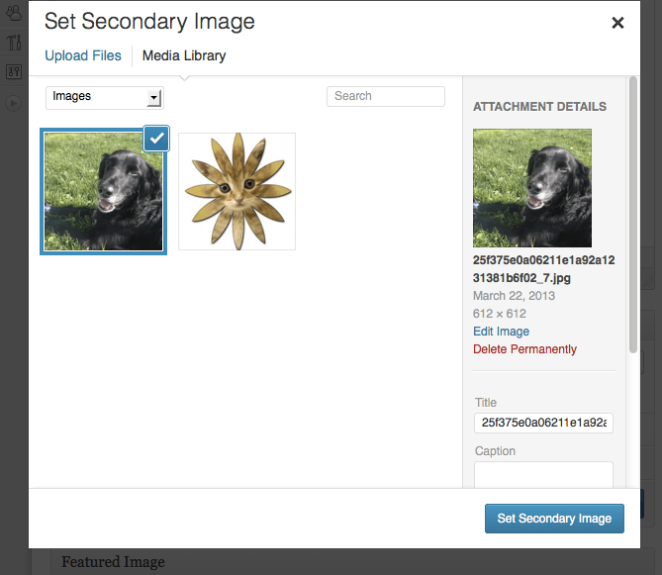Click the Images dropdown arrow button
The height and width of the screenshot is (575, 662).
point(154,98)
